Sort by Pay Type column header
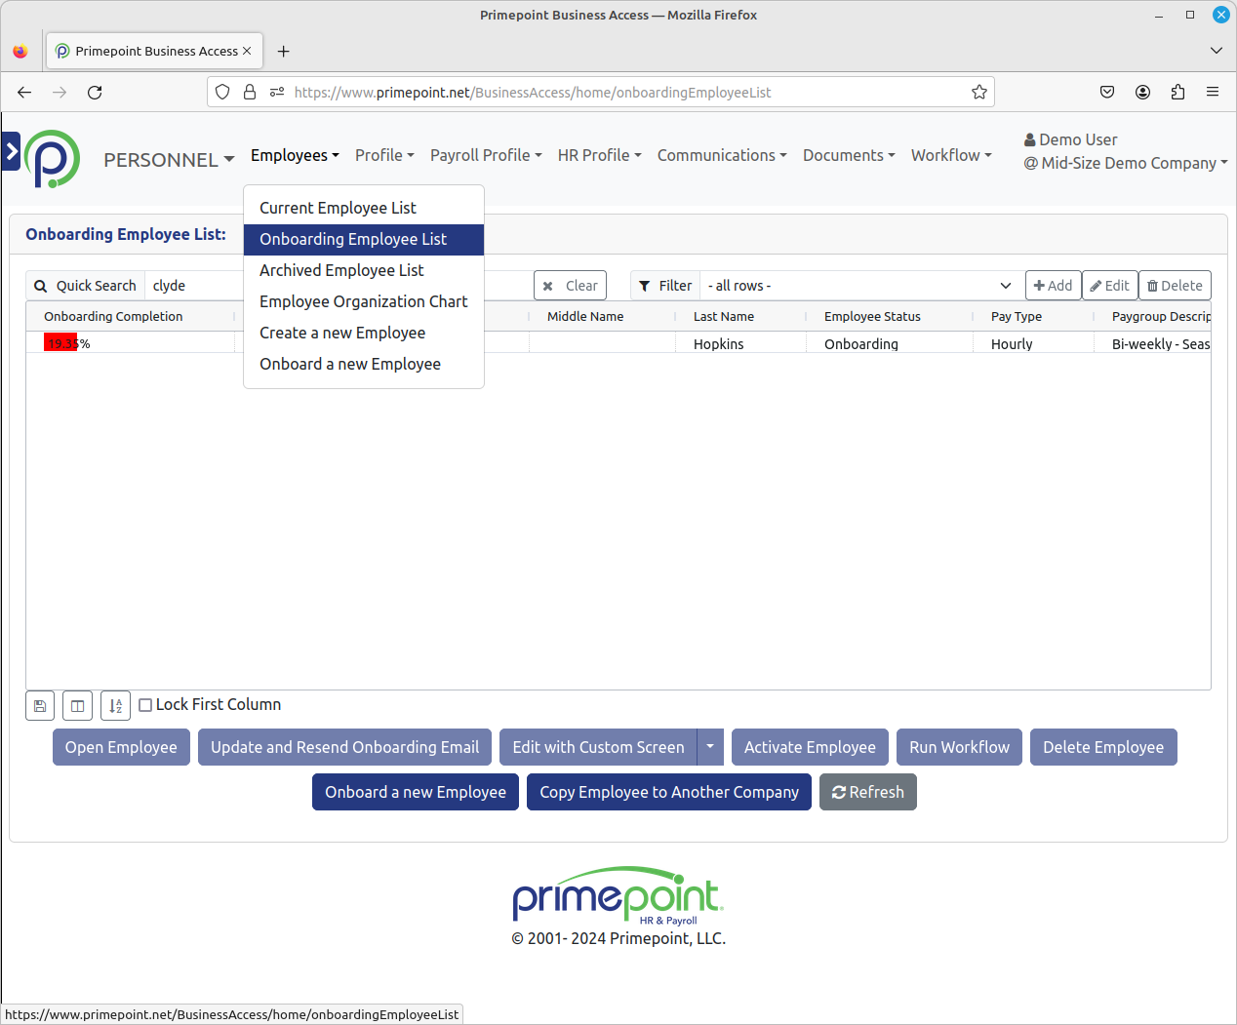The image size is (1237, 1025). coord(1017,316)
